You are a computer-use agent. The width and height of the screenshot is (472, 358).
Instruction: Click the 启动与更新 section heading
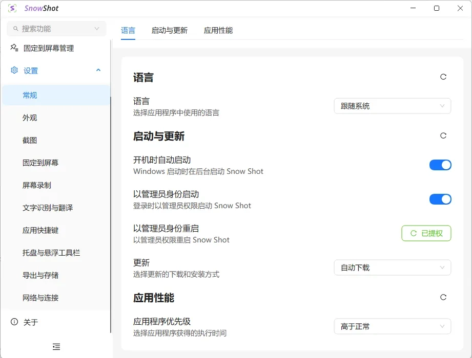coord(159,137)
